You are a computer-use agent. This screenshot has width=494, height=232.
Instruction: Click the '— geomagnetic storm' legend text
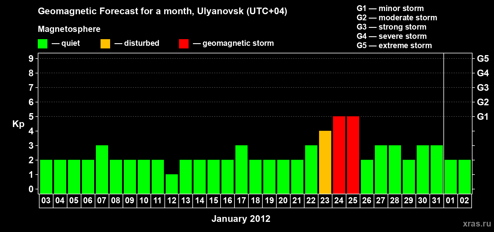[233, 43]
